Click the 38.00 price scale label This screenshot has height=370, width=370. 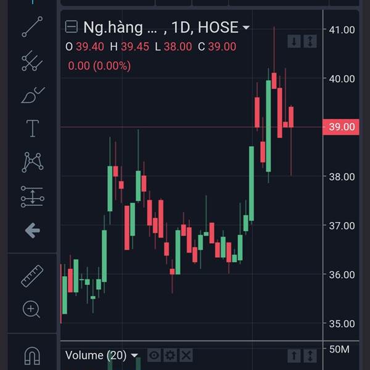pyautogui.click(x=342, y=177)
